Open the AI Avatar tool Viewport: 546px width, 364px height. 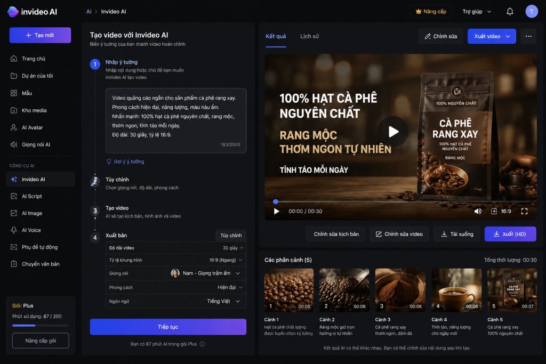tap(32, 127)
